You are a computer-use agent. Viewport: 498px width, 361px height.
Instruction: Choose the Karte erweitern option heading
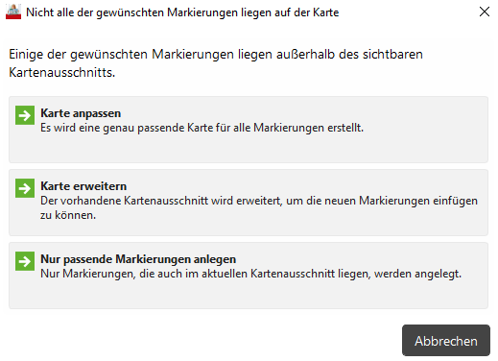coord(83,186)
